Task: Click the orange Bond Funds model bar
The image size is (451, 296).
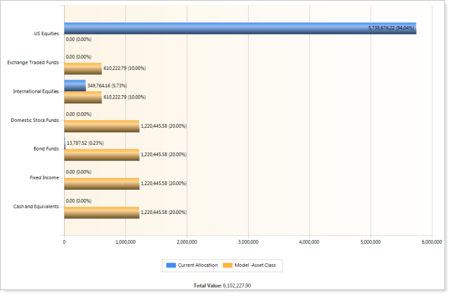Action: point(102,155)
